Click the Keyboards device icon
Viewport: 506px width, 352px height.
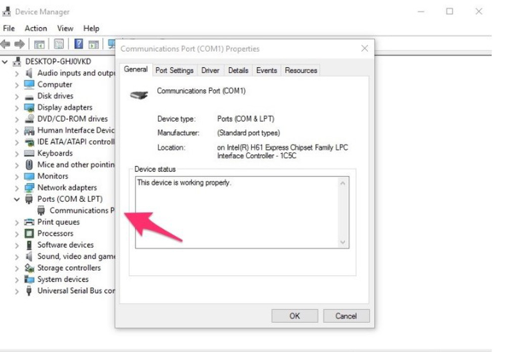pos(29,153)
